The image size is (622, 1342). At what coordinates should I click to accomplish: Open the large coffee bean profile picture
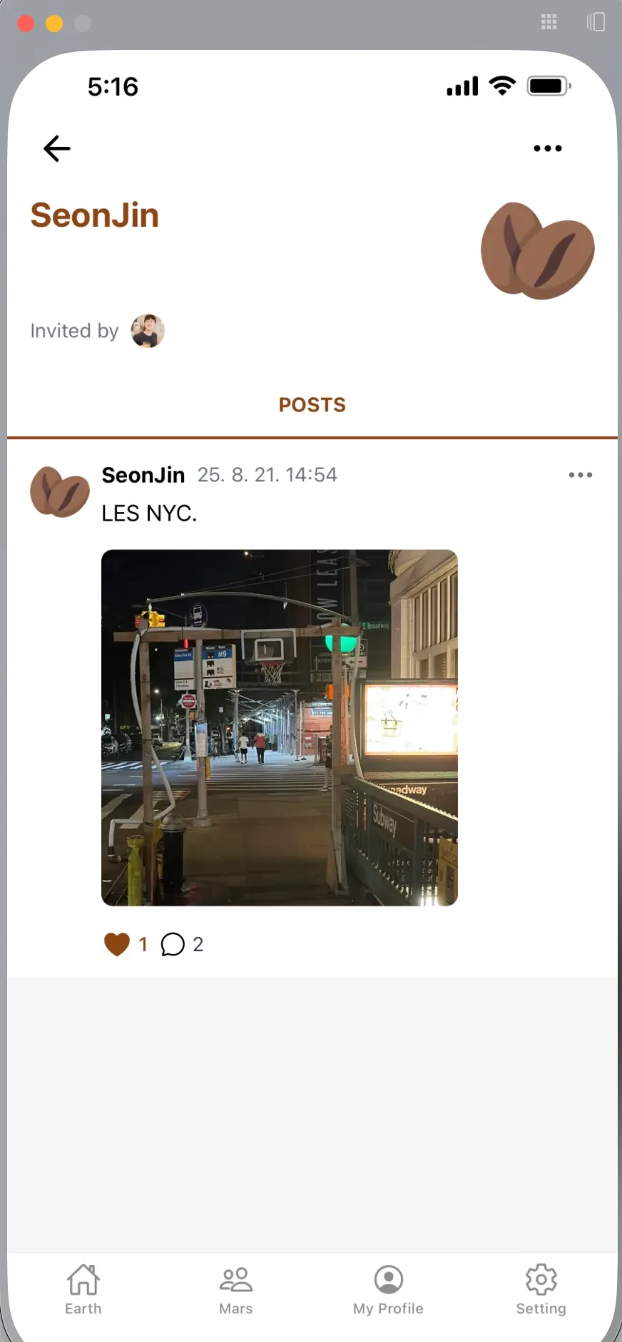pos(538,250)
